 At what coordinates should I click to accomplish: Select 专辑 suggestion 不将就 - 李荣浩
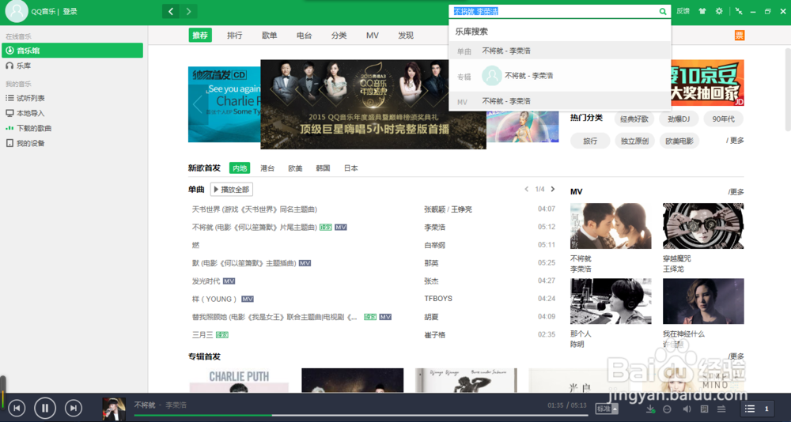[559, 76]
